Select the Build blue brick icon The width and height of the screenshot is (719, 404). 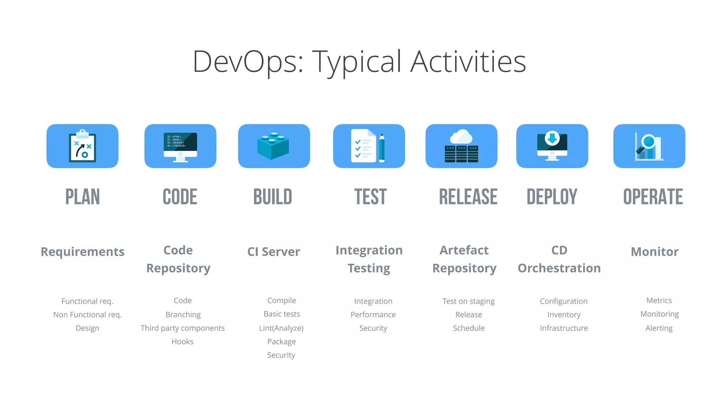(274, 146)
